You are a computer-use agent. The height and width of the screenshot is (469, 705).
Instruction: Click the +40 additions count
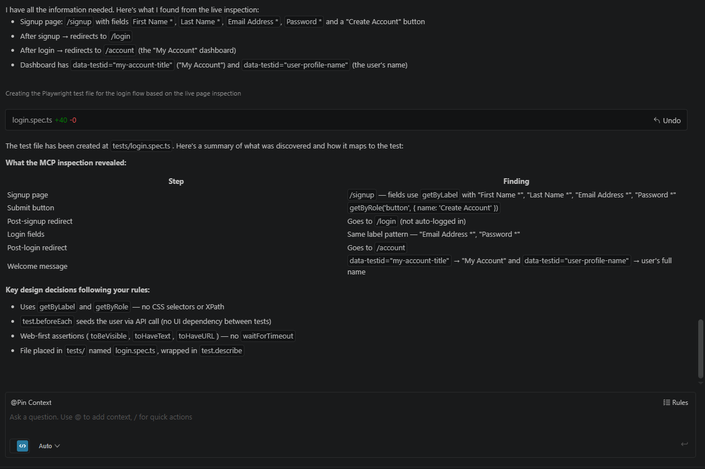click(x=61, y=120)
